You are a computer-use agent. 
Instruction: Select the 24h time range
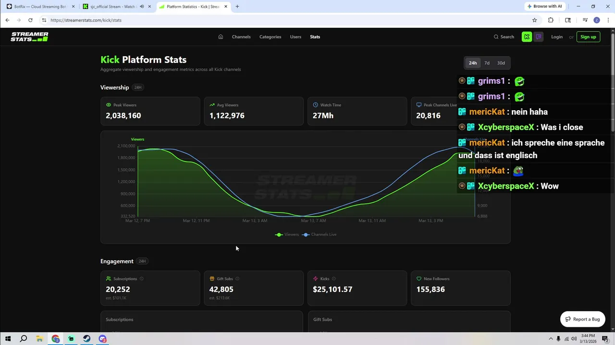[x=473, y=63]
